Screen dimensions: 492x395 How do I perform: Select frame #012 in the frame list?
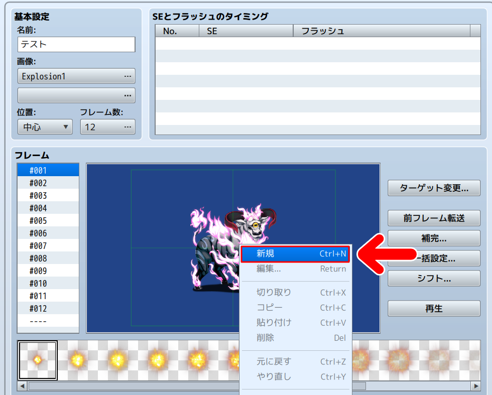tap(48, 308)
